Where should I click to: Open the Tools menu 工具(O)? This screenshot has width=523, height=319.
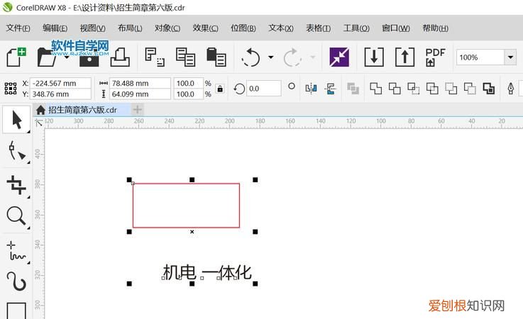pos(356,28)
